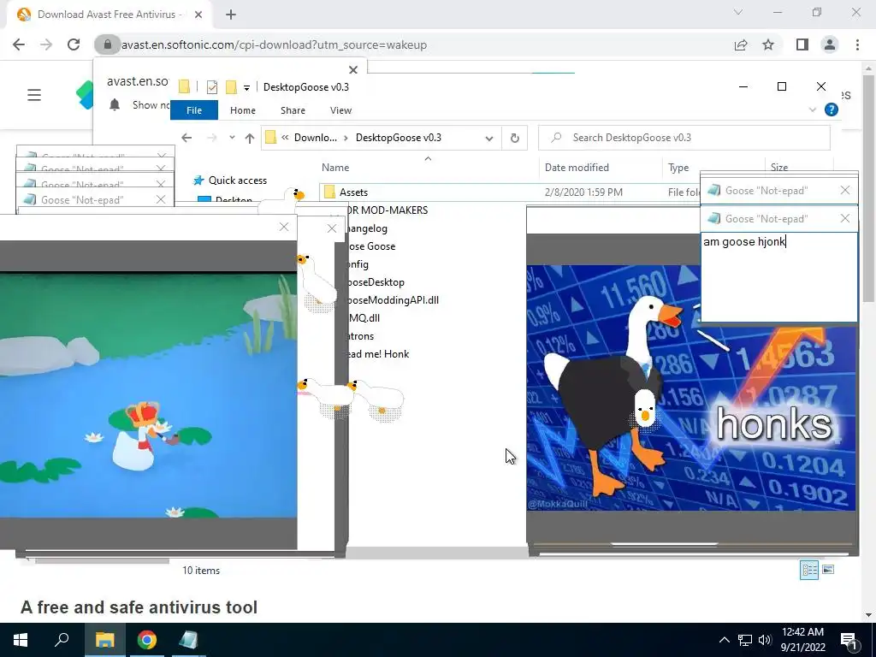Expand the Explorer ribbon chevron
Viewport: 876px width, 657px height.
[813, 110]
